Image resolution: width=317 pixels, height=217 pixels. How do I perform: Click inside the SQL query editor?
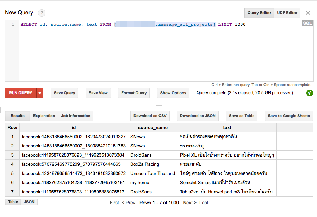pyautogui.click(x=166, y=51)
